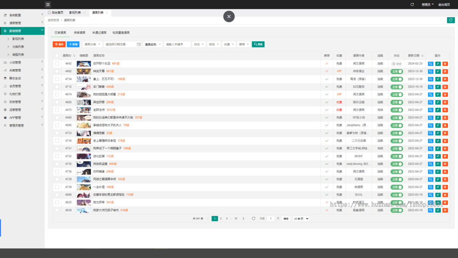Screen dimensions: 458x258
Task: Switch to the 待审漫画 tab
Action: (79, 33)
